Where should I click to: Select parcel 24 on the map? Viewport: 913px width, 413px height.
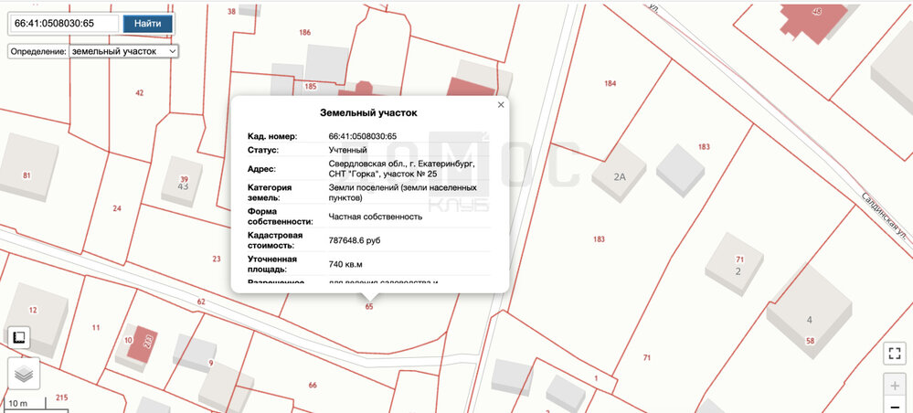pyautogui.click(x=116, y=208)
